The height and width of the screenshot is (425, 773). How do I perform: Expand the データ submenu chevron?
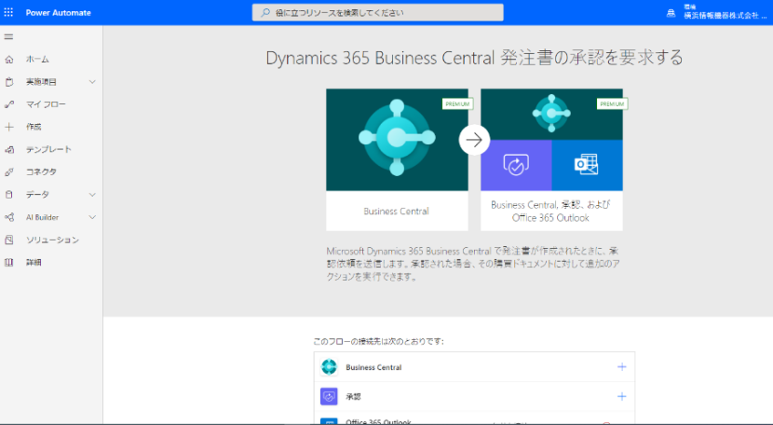pos(92,195)
